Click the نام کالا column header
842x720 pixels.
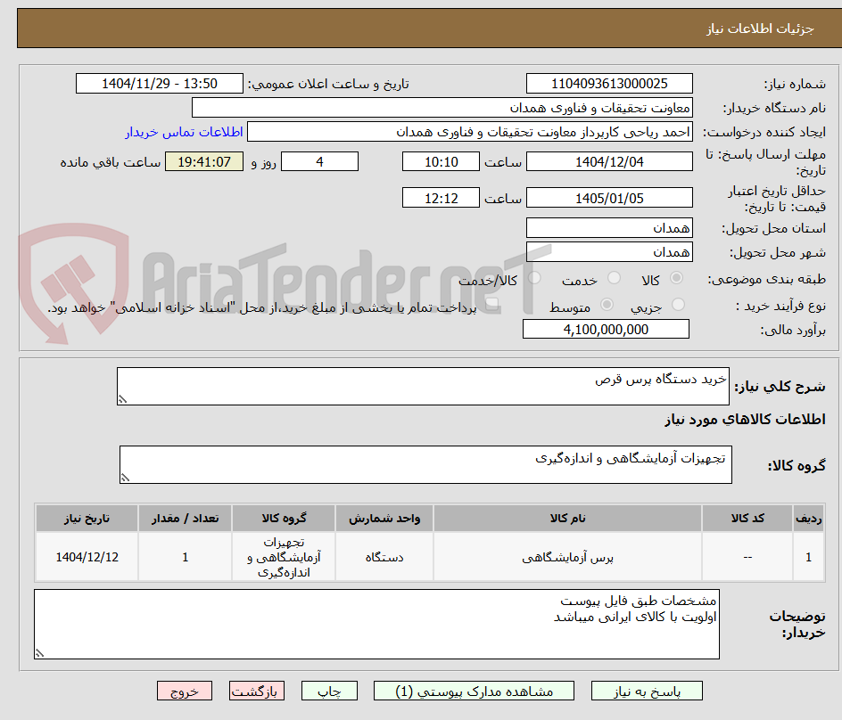[567, 519]
